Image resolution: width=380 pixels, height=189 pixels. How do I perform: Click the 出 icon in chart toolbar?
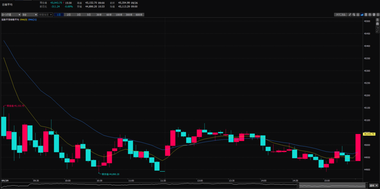[358, 15]
